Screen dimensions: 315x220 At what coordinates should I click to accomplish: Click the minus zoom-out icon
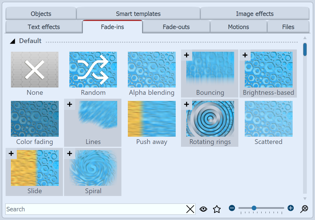(x=232, y=208)
